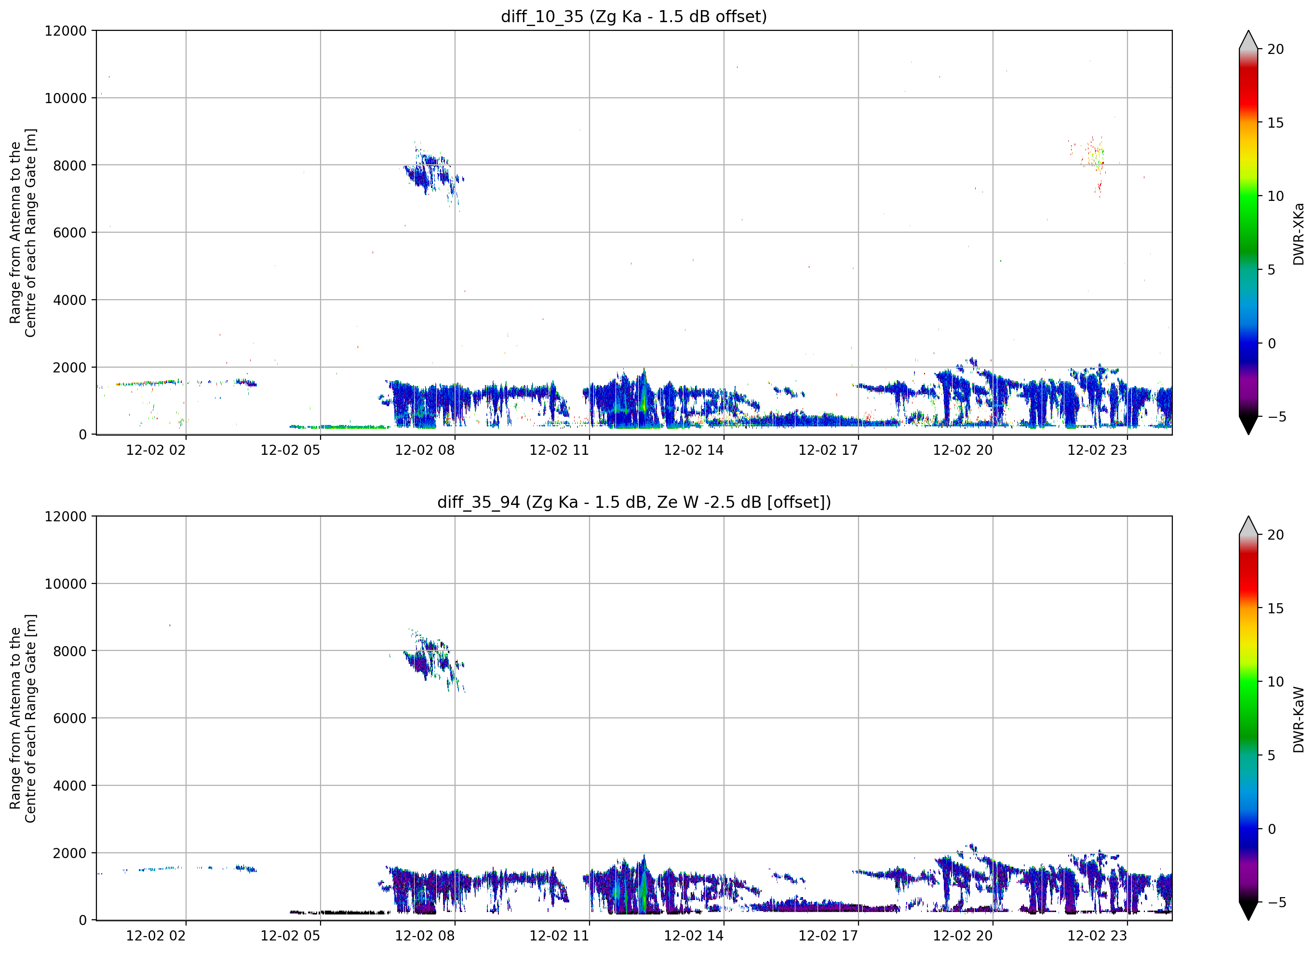Click the top colorbar tick label 10

1275,197
